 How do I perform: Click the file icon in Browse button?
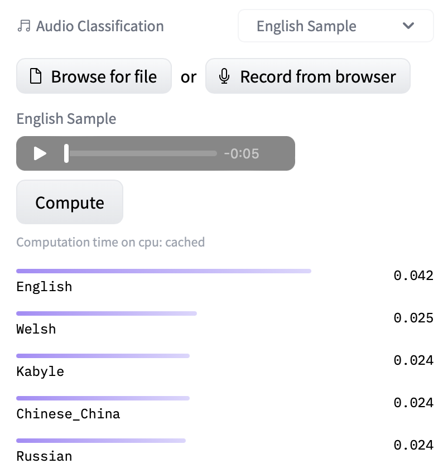click(x=36, y=76)
